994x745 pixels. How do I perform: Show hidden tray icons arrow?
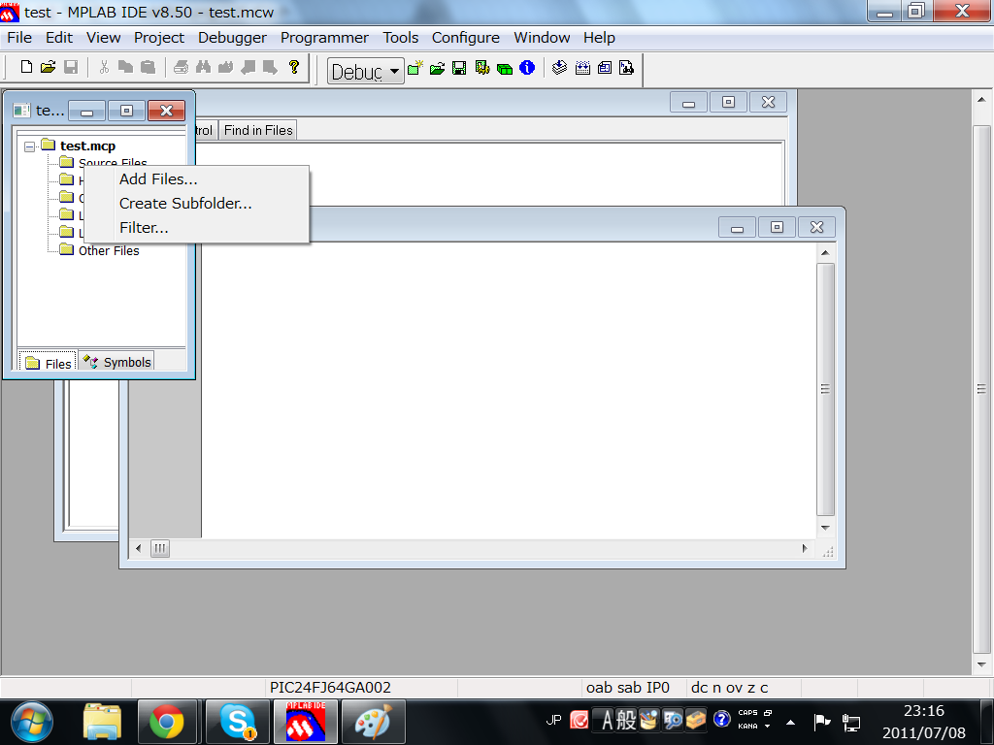point(790,722)
